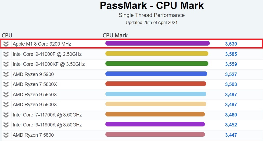This screenshot has width=263, height=141.
Task: Click chevron icon beside AMD Ryzen 9 5950X
Action: pos(6,95)
